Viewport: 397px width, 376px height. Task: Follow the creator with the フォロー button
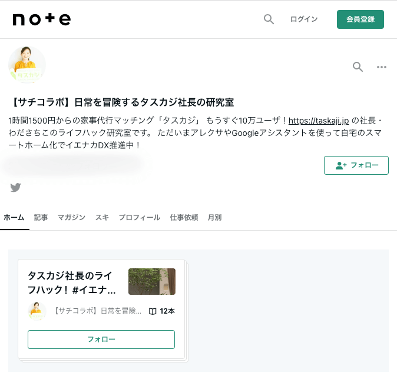pyautogui.click(x=356, y=165)
